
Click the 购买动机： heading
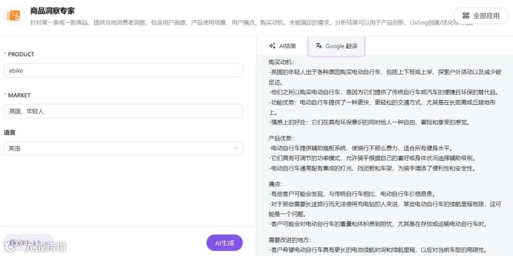[x=281, y=62]
